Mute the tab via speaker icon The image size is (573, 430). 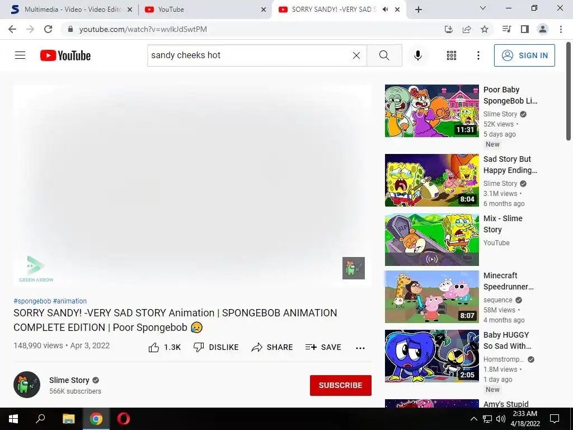coord(385,10)
